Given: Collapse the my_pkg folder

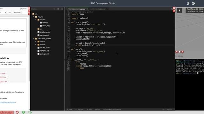Looking at the screenshot, I should 33,17.
